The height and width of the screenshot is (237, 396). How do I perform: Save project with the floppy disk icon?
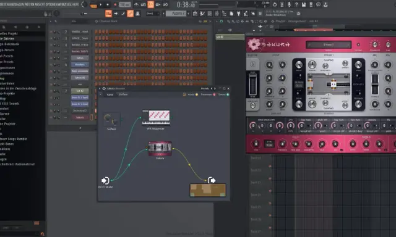coord(304,4)
